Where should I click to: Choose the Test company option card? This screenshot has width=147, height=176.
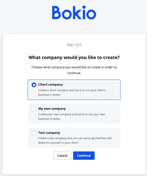click(74, 138)
